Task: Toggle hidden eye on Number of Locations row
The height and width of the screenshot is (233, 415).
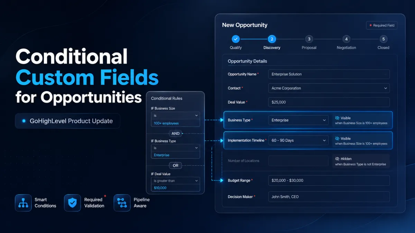Action: pos(337,159)
